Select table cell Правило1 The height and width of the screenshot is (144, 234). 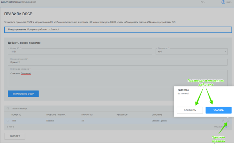pos(50,121)
